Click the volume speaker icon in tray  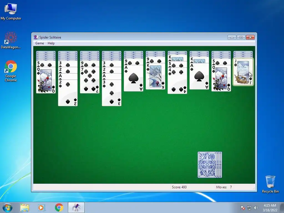click(x=256, y=208)
